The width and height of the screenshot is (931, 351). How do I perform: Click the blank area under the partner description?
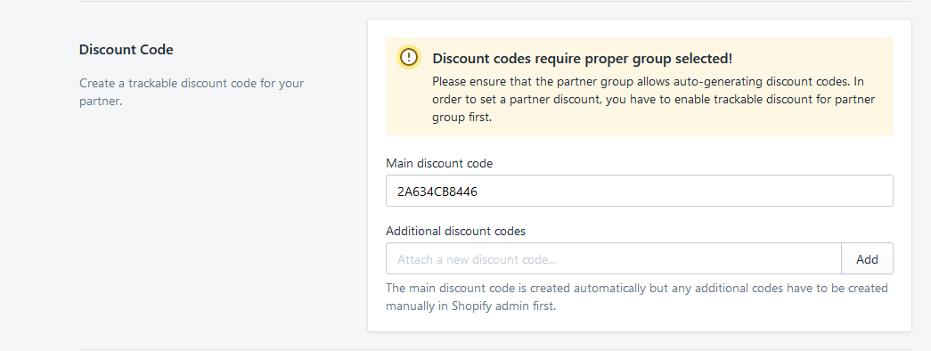[x=208, y=225]
